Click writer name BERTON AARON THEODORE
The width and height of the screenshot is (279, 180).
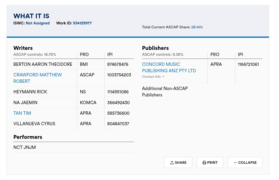pyautogui.click(x=43, y=64)
